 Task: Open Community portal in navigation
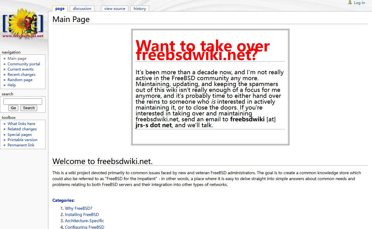24,64
